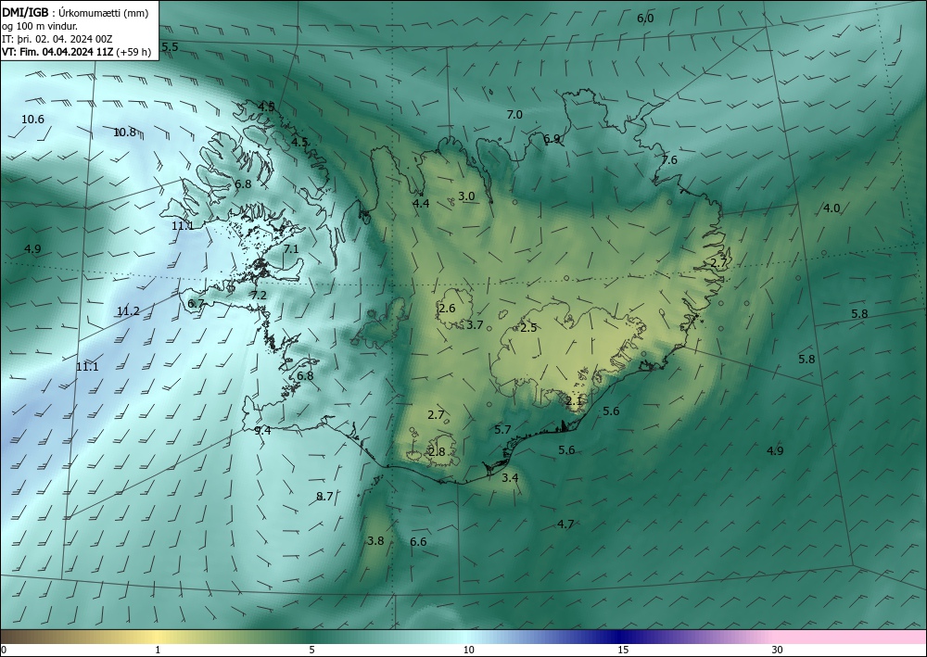
Task: Pick the 7.0 value label
Action: 514,115
